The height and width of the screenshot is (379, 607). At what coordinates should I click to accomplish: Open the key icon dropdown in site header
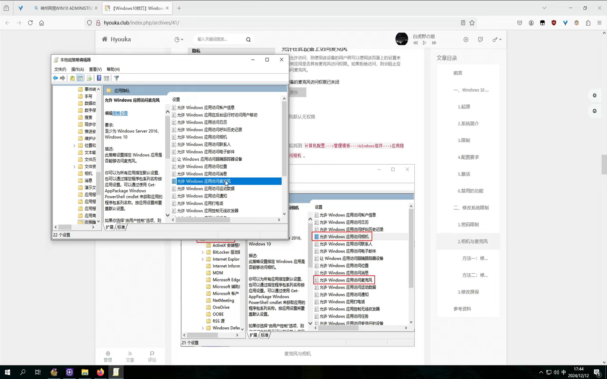coord(497,40)
